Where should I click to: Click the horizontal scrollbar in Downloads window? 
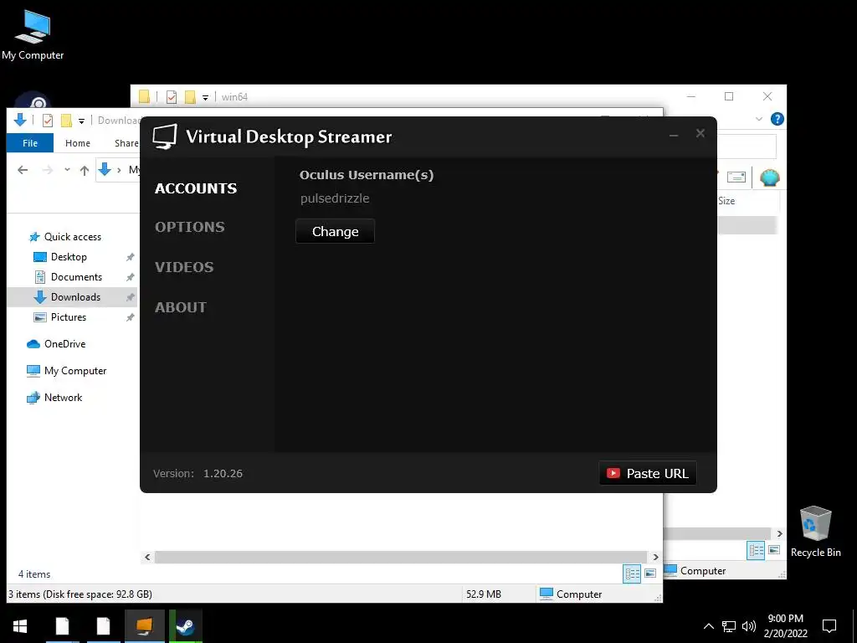(x=401, y=557)
